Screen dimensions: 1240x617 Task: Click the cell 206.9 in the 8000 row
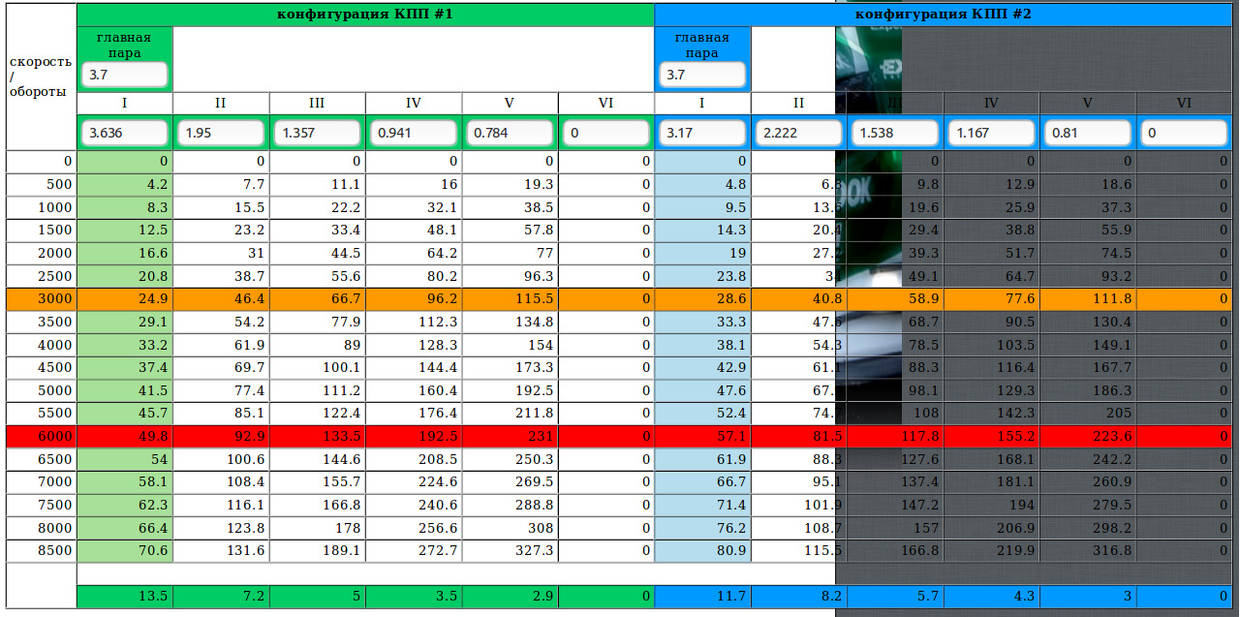click(992, 528)
